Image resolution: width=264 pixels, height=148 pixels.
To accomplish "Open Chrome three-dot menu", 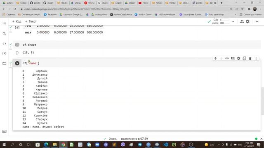I will [x=260, y=9].
